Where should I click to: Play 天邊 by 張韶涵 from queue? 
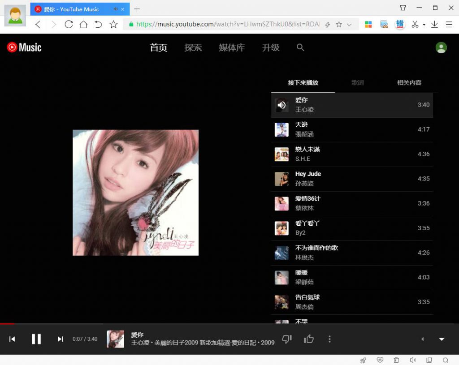click(352, 129)
